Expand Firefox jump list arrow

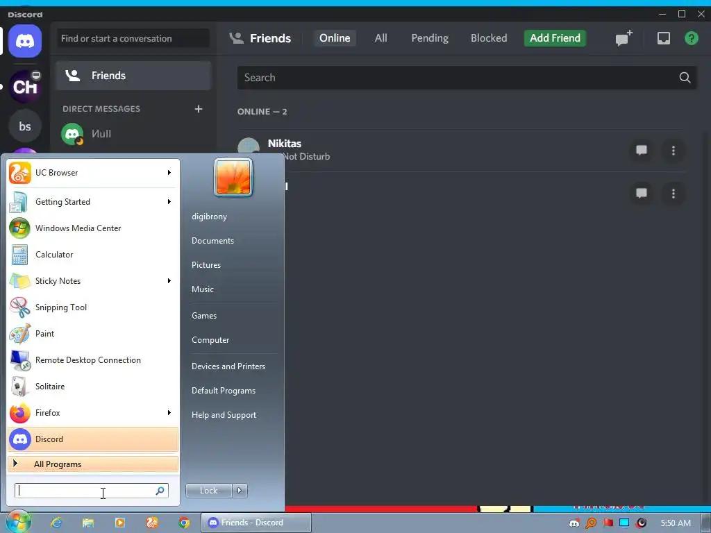(x=169, y=413)
